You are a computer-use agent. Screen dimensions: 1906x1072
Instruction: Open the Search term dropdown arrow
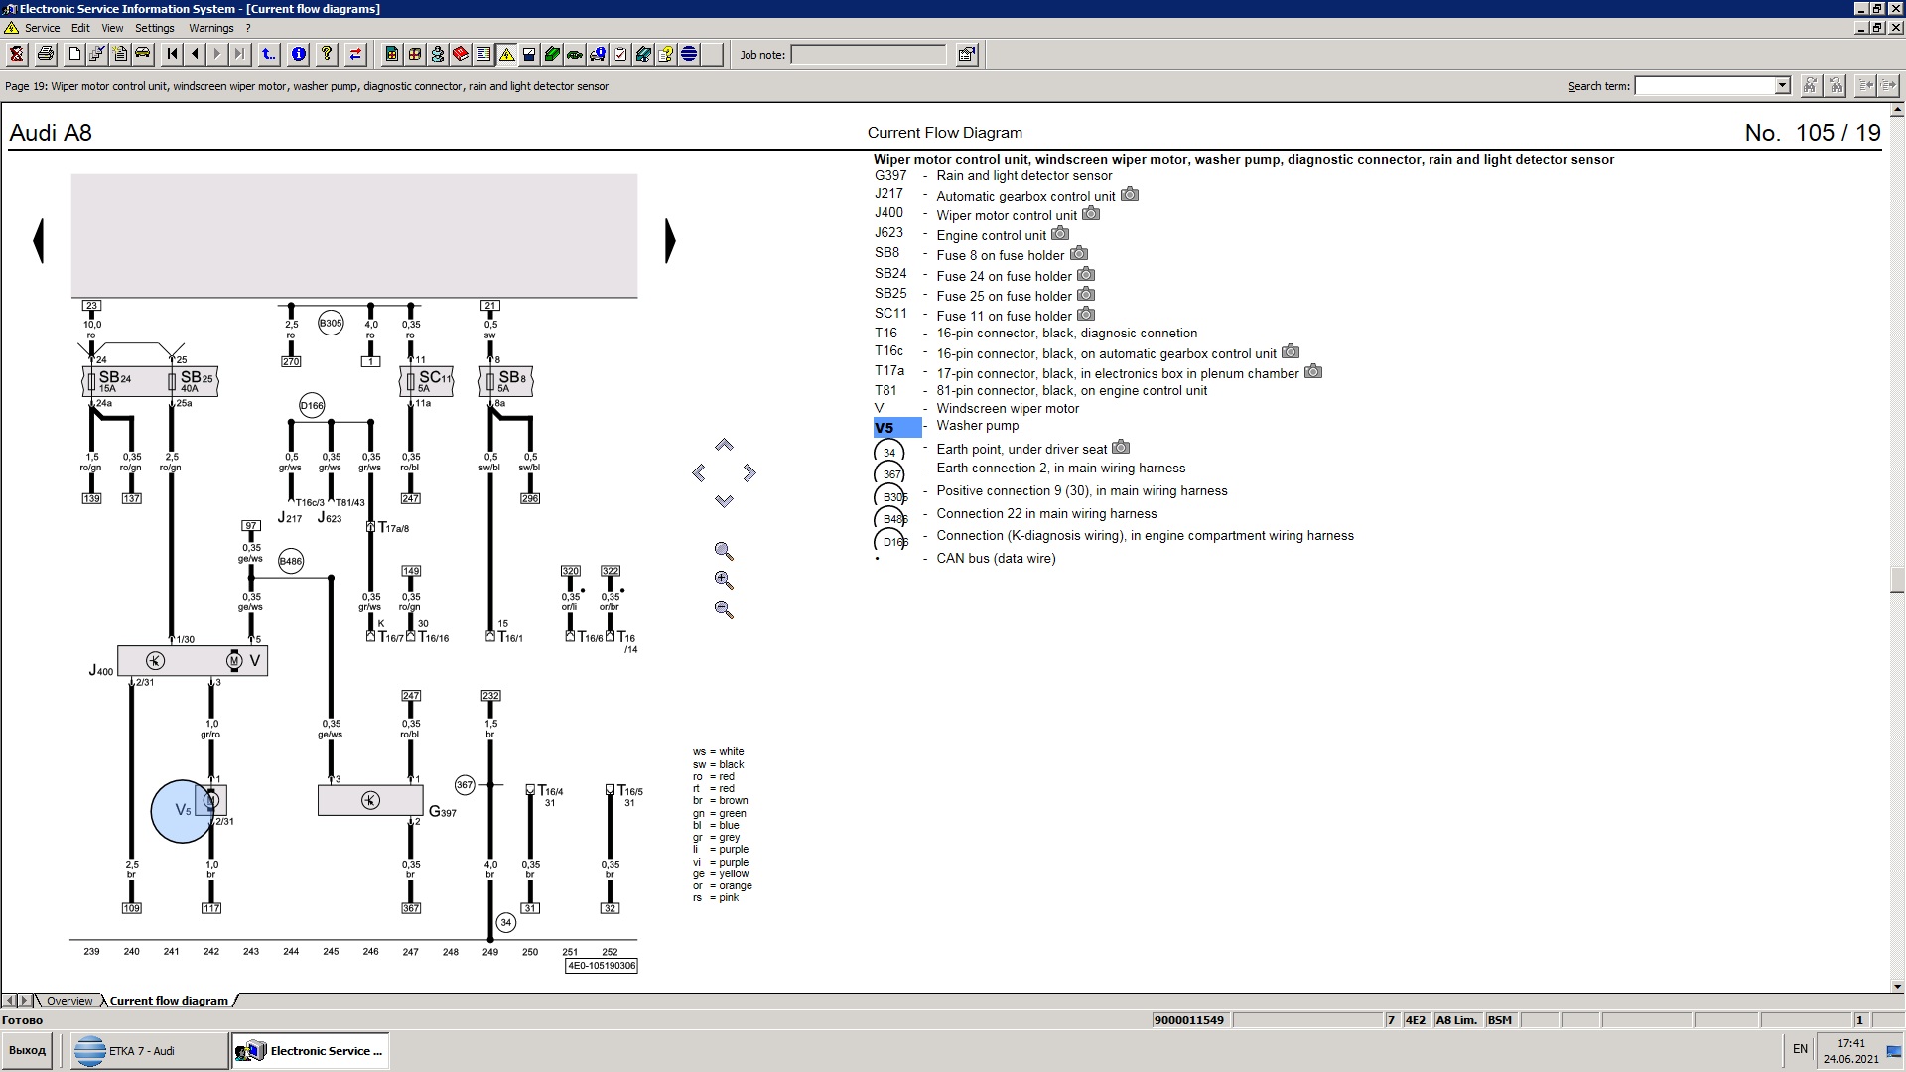click(1782, 85)
